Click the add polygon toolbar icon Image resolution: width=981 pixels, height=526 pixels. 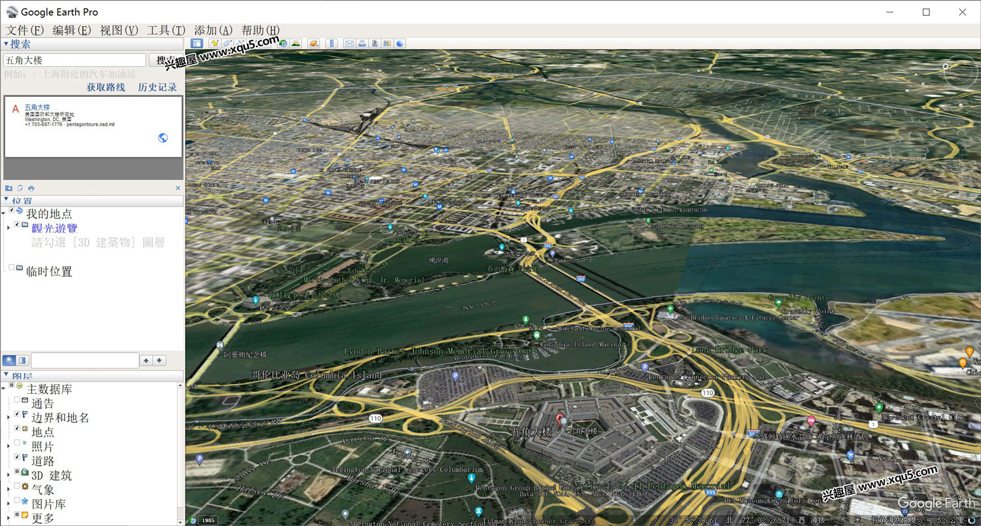click(x=227, y=43)
